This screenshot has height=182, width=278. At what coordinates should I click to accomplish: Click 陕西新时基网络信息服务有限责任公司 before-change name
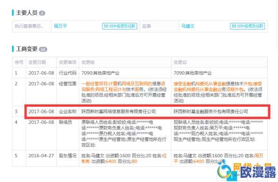point(118,111)
